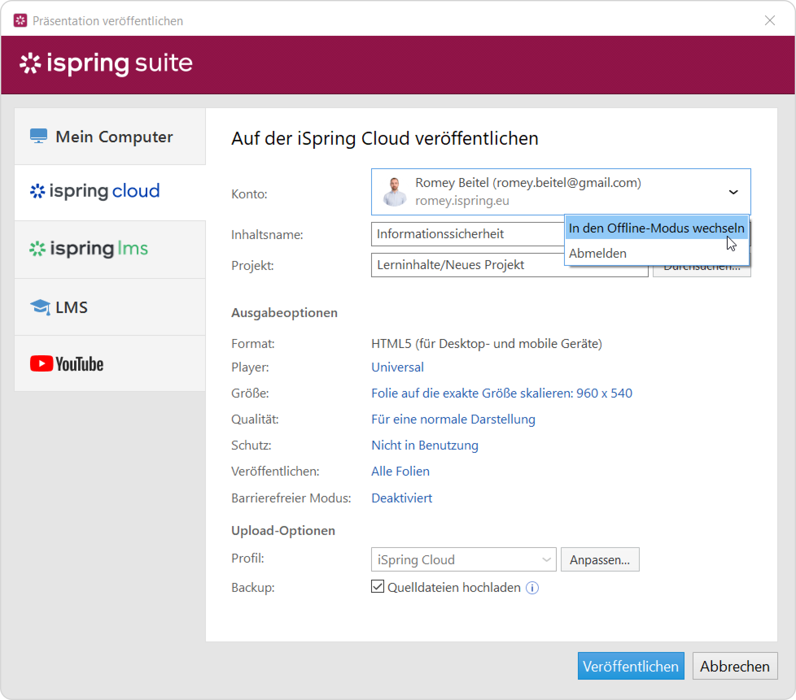Click the LMS graduation cap icon

click(x=40, y=307)
